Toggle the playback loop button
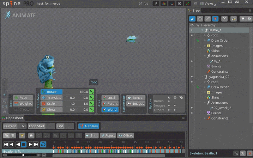Screen dimensions: 253x158 click(43, 144)
